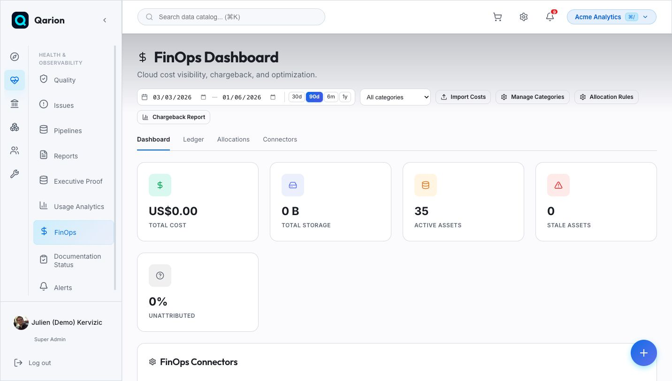Click the Usage Analytics bar chart icon

[44, 206]
